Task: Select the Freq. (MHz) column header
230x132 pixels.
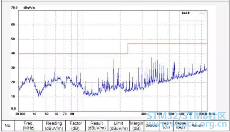Action: point(29,126)
